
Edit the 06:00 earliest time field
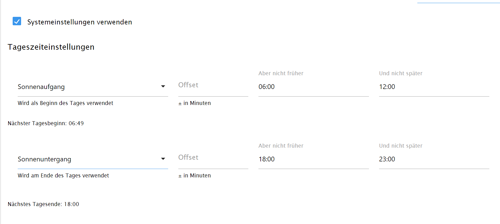(313, 87)
